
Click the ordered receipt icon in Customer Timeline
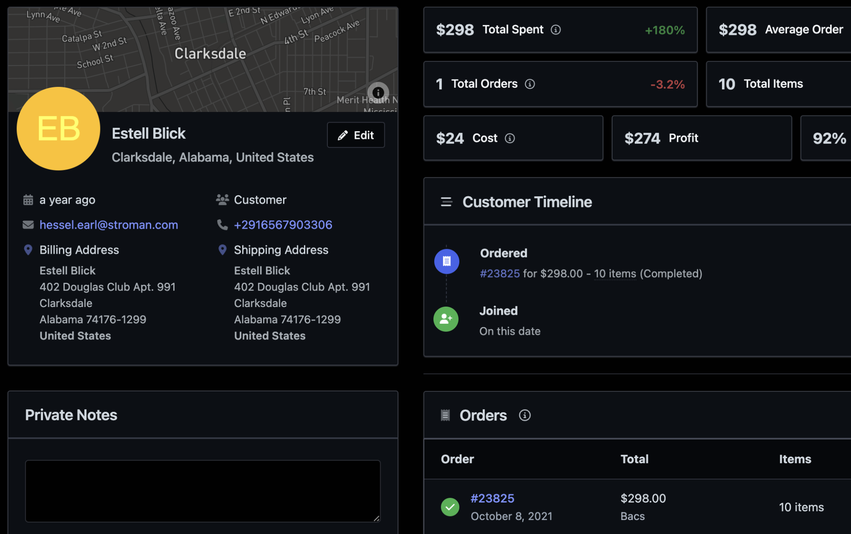click(x=446, y=261)
